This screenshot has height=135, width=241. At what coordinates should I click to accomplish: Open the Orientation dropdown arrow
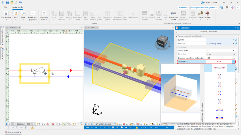(x=234, y=62)
